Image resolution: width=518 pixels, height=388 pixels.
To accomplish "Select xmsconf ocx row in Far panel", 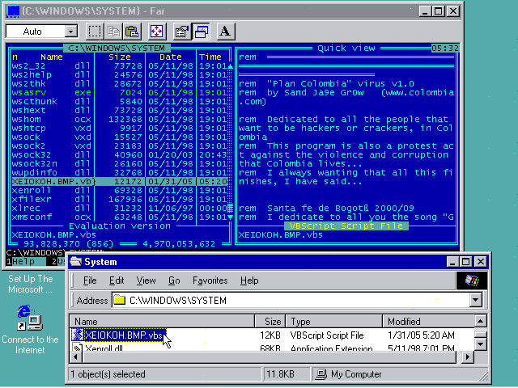I will [119, 217].
